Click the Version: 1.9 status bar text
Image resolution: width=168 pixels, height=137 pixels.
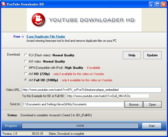pyautogui.click(x=10, y=134)
